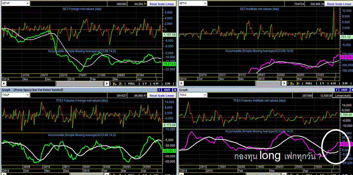Click T icon on TXIUF graph title bar

pos(159,90)
